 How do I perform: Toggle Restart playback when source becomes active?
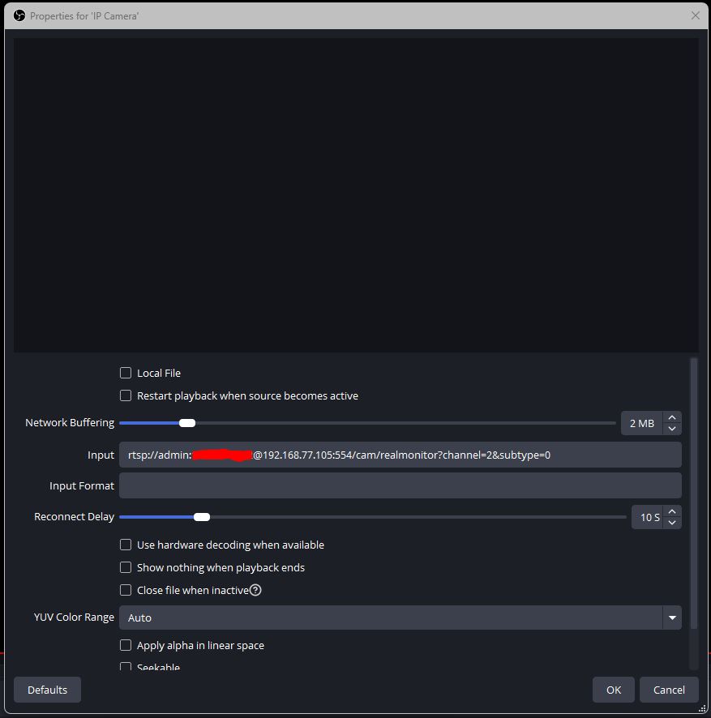pyautogui.click(x=126, y=395)
